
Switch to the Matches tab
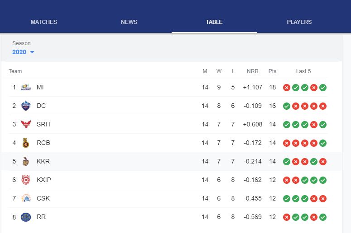[44, 22]
